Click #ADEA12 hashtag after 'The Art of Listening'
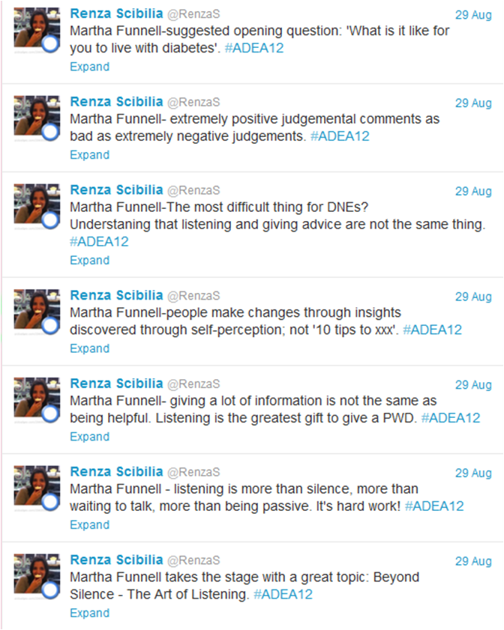504x630 pixels. click(x=283, y=595)
